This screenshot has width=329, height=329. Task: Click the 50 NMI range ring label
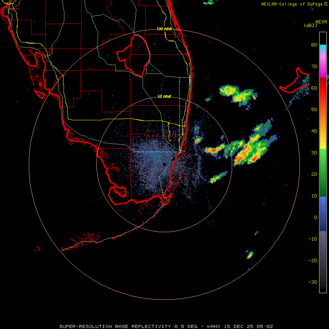click(164, 97)
